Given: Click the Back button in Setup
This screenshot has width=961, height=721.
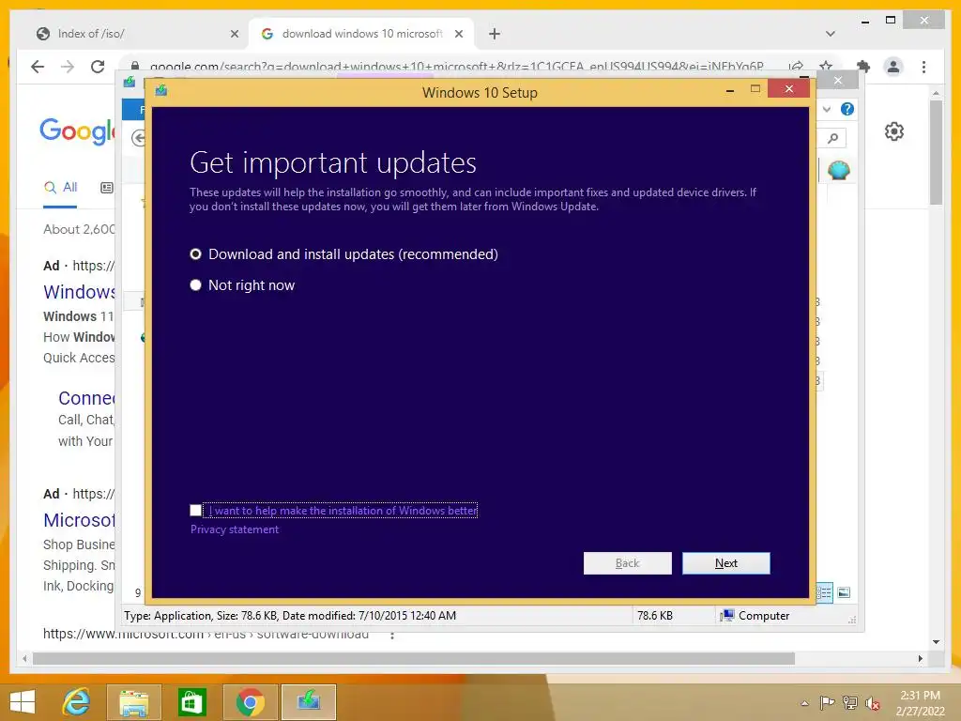Looking at the screenshot, I should tap(627, 563).
